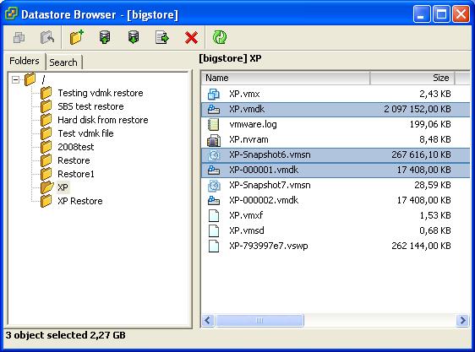The height and width of the screenshot is (352, 475).
Task: Select the XP Restore folder
Action: (80, 201)
